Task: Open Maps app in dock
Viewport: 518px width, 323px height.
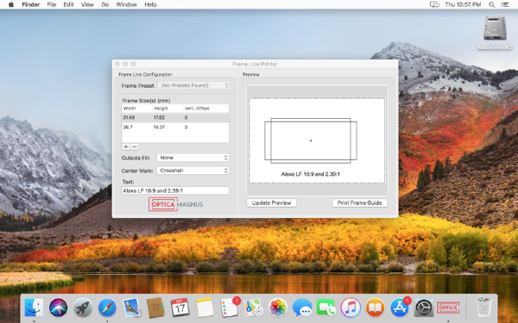Action: pyautogui.click(x=253, y=307)
